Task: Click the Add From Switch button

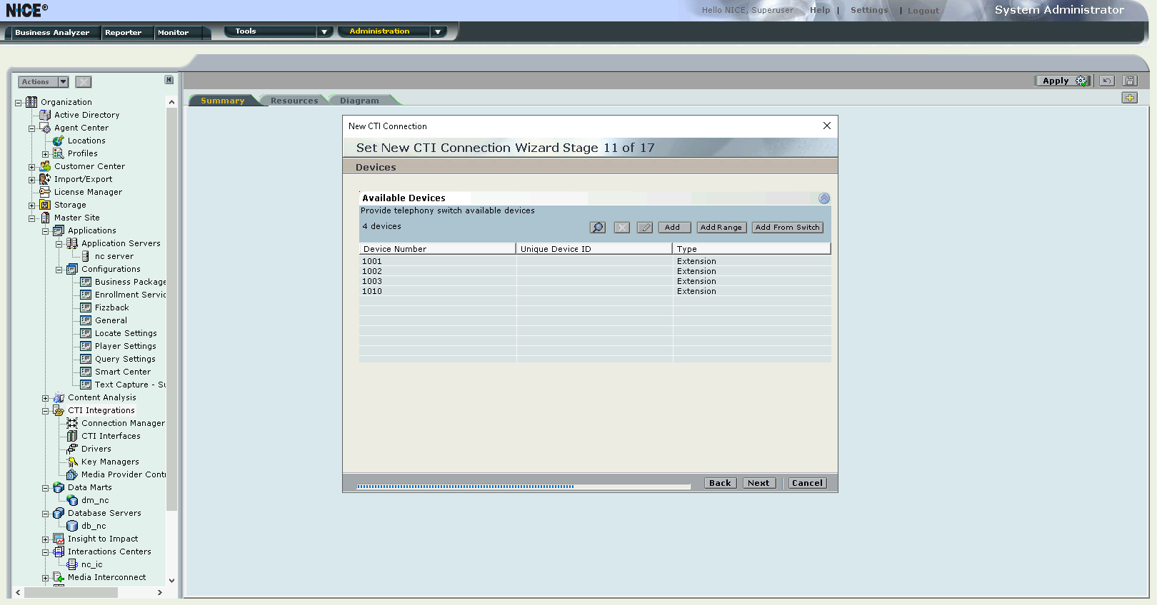Action: pos(787,228)
